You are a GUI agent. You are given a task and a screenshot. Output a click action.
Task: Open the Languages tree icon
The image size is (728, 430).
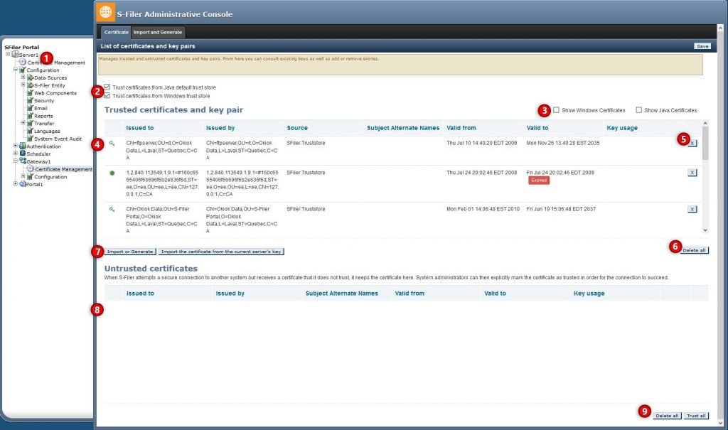[30, 131]
